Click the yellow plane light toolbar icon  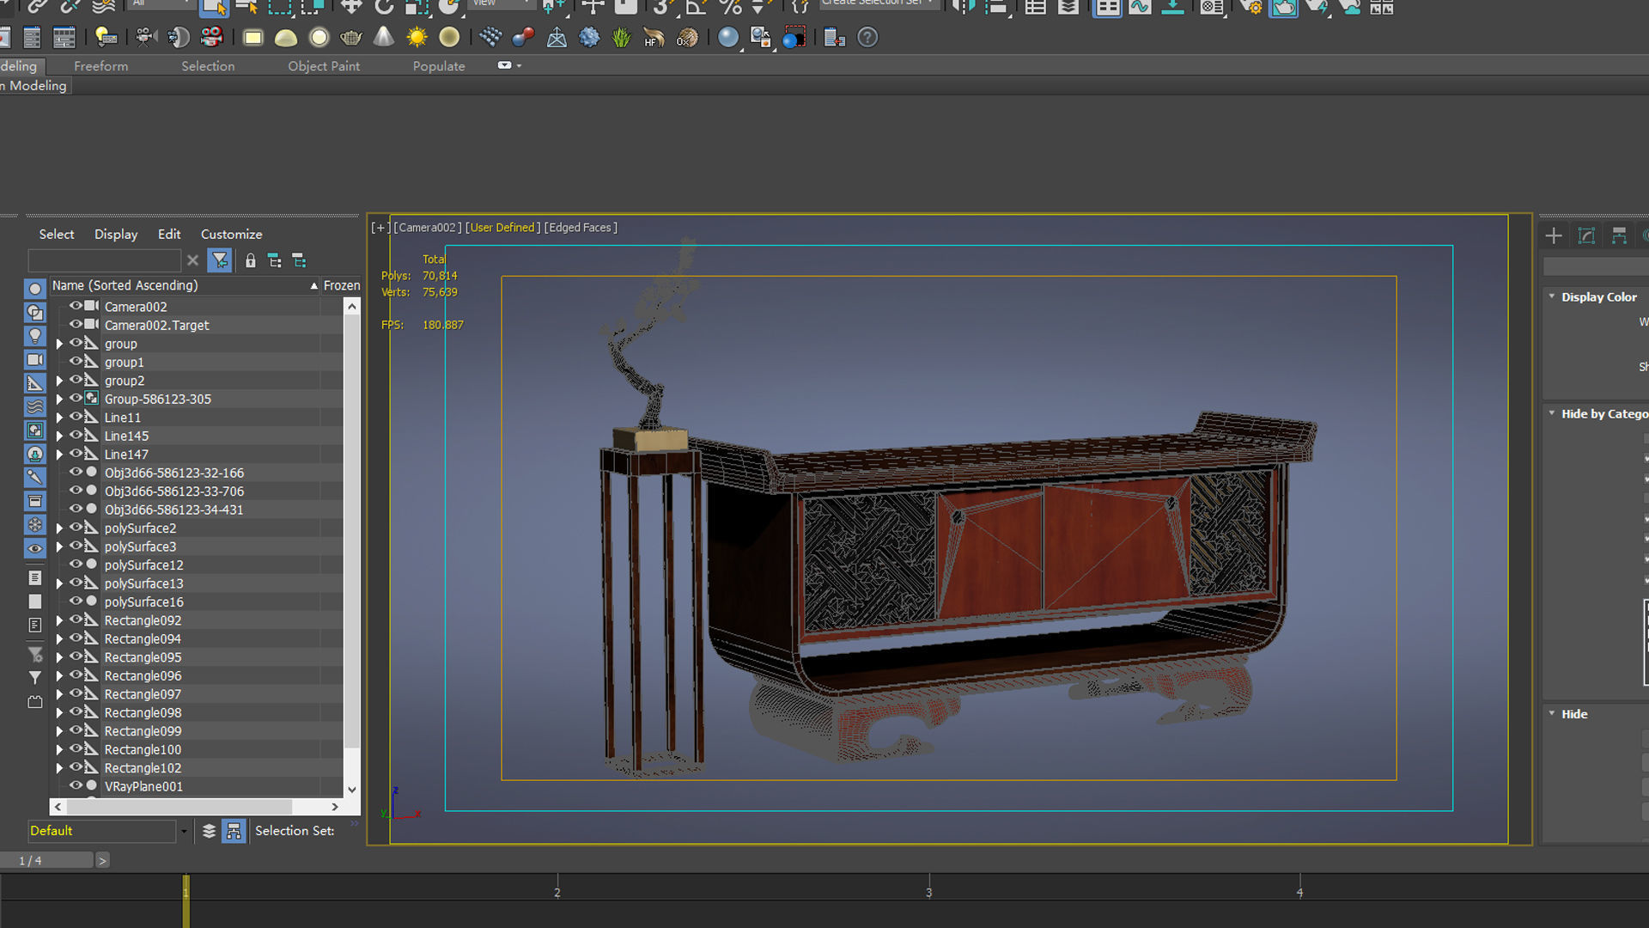253,37
